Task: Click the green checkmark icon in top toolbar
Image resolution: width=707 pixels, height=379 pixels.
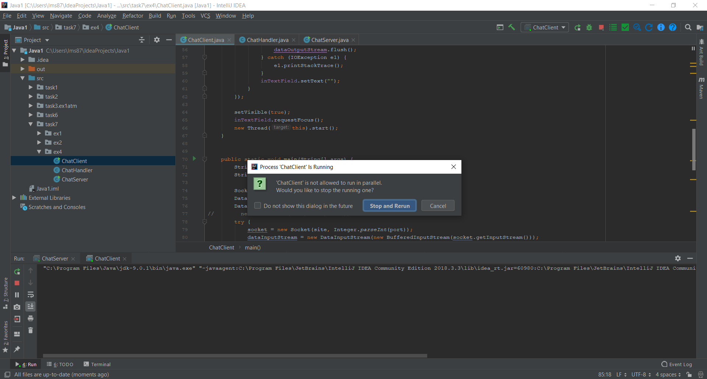Action: click(625, 27)
